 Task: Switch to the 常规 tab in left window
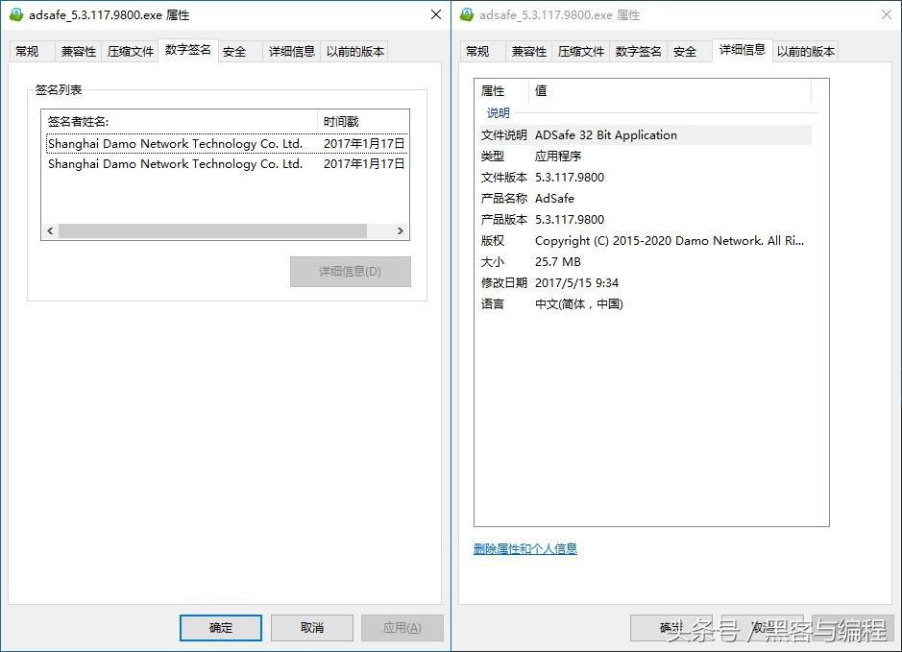29,51
